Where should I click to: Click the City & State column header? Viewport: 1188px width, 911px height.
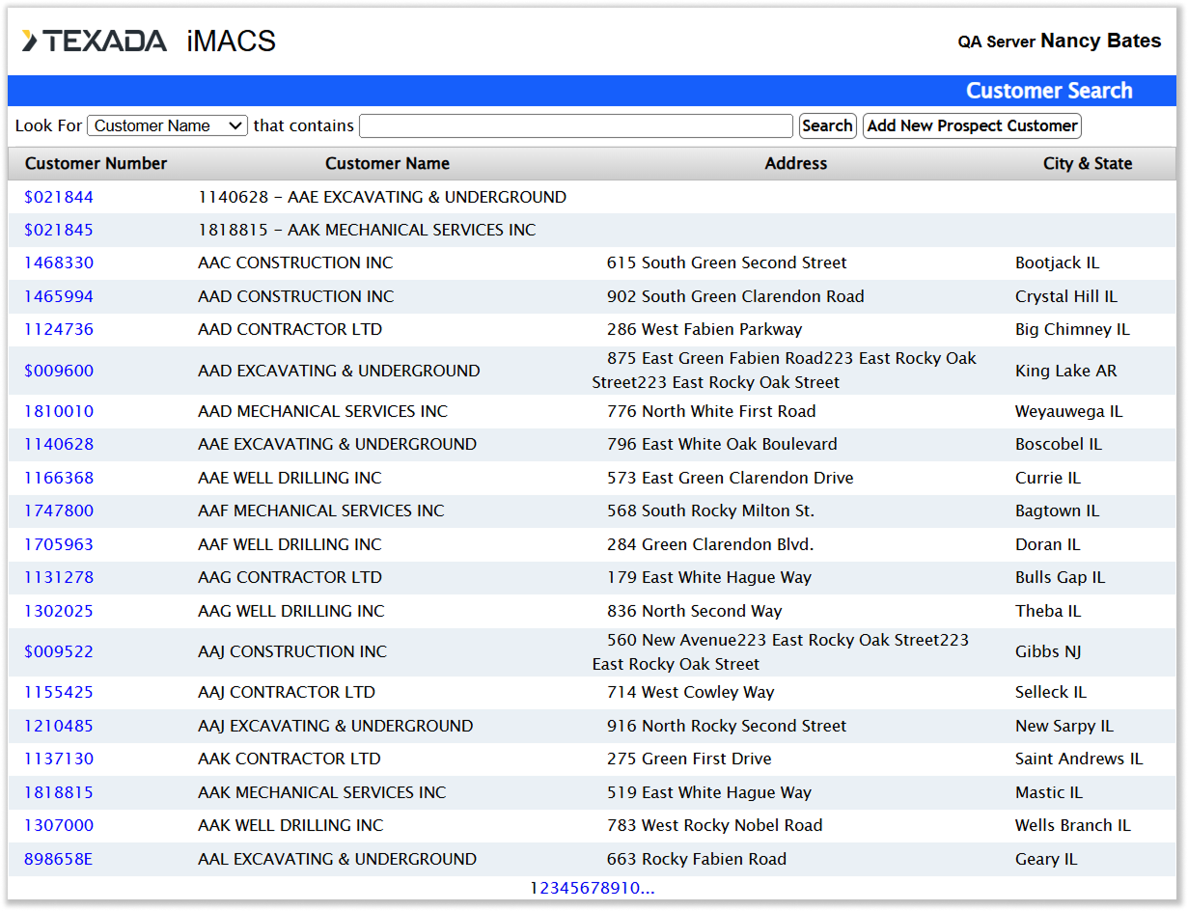1087,163
